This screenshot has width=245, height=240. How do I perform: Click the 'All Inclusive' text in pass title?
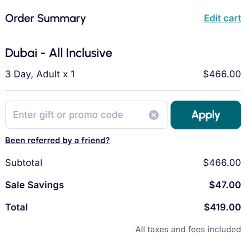tap(81, 53)
